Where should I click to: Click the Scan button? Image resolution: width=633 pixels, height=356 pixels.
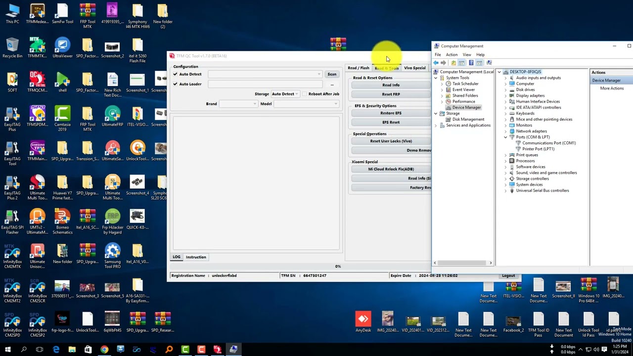click(332, 74)
